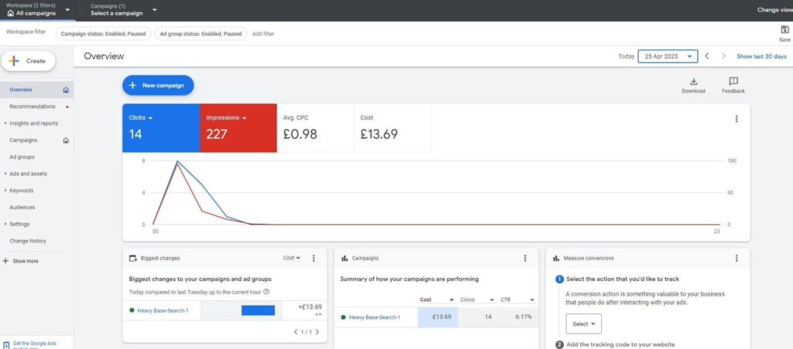This screenshot has width=793, height=349.
Task: Open the Clicks metric dropdown
Action: pos(141,118)
